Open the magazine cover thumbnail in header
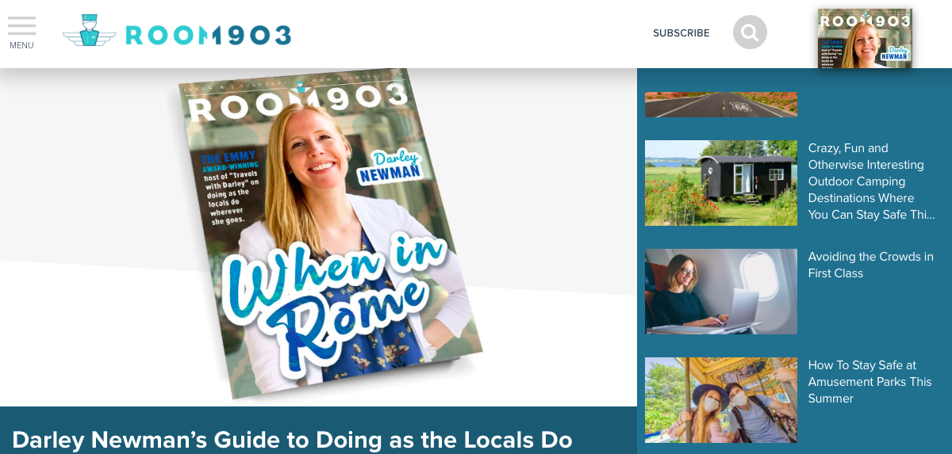 [x=865, y=38]
